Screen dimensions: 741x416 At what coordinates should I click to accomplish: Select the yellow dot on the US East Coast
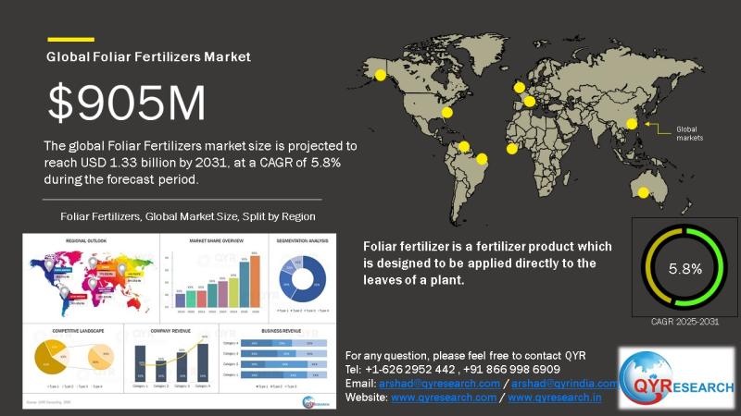[447, 112]
